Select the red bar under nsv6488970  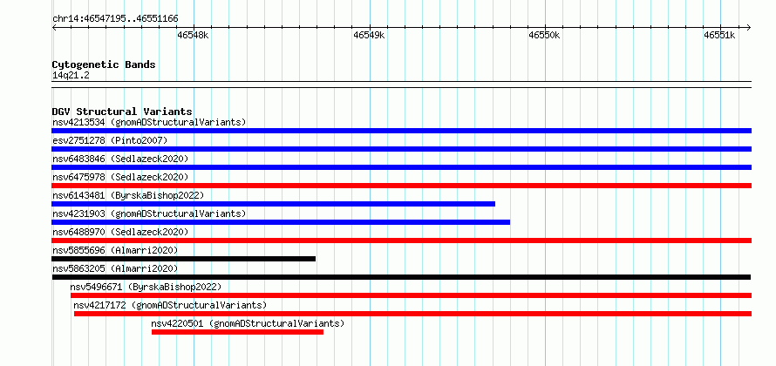tap(401, 241)
